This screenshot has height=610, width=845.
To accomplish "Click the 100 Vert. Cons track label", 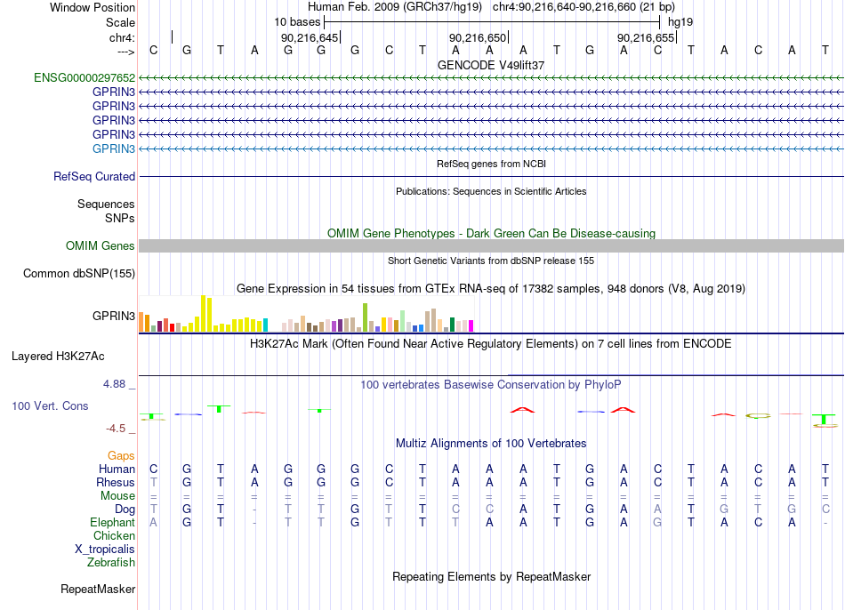I will click(x=50, y=405).
